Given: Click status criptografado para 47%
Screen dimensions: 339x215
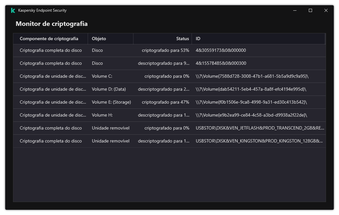Looking at the screenshot, I should click(x=165, y=102).
